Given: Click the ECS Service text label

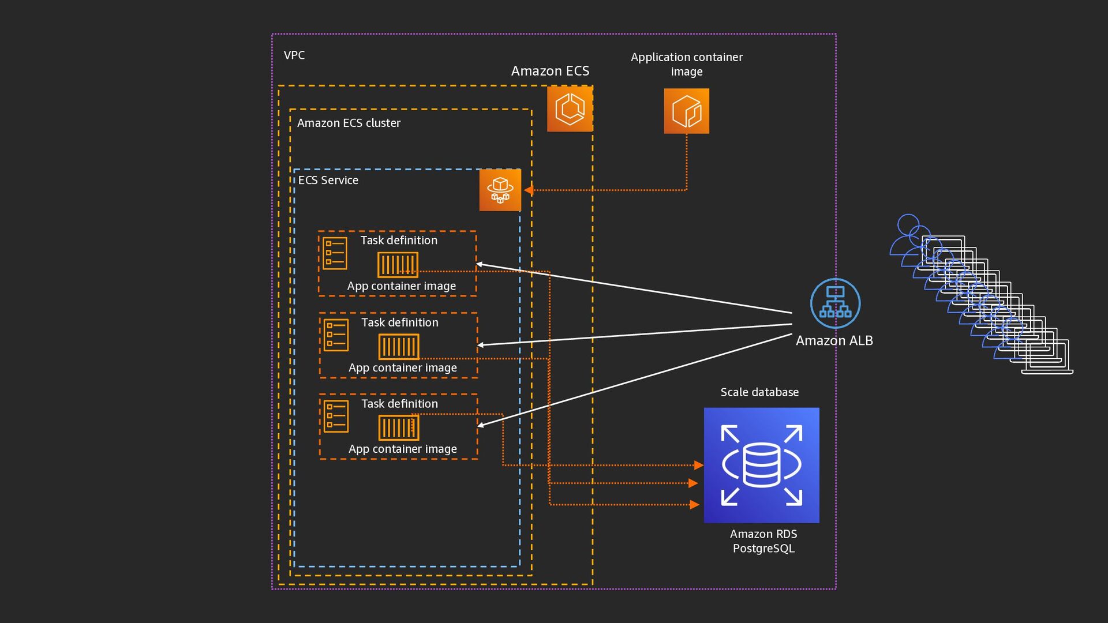Looking at the screenshot, I should [328, 180].
